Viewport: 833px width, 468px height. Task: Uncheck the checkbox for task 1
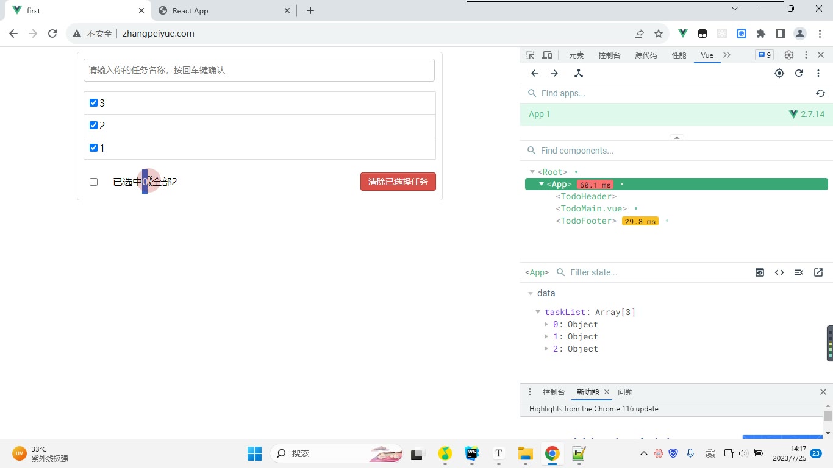pos(93,148)
